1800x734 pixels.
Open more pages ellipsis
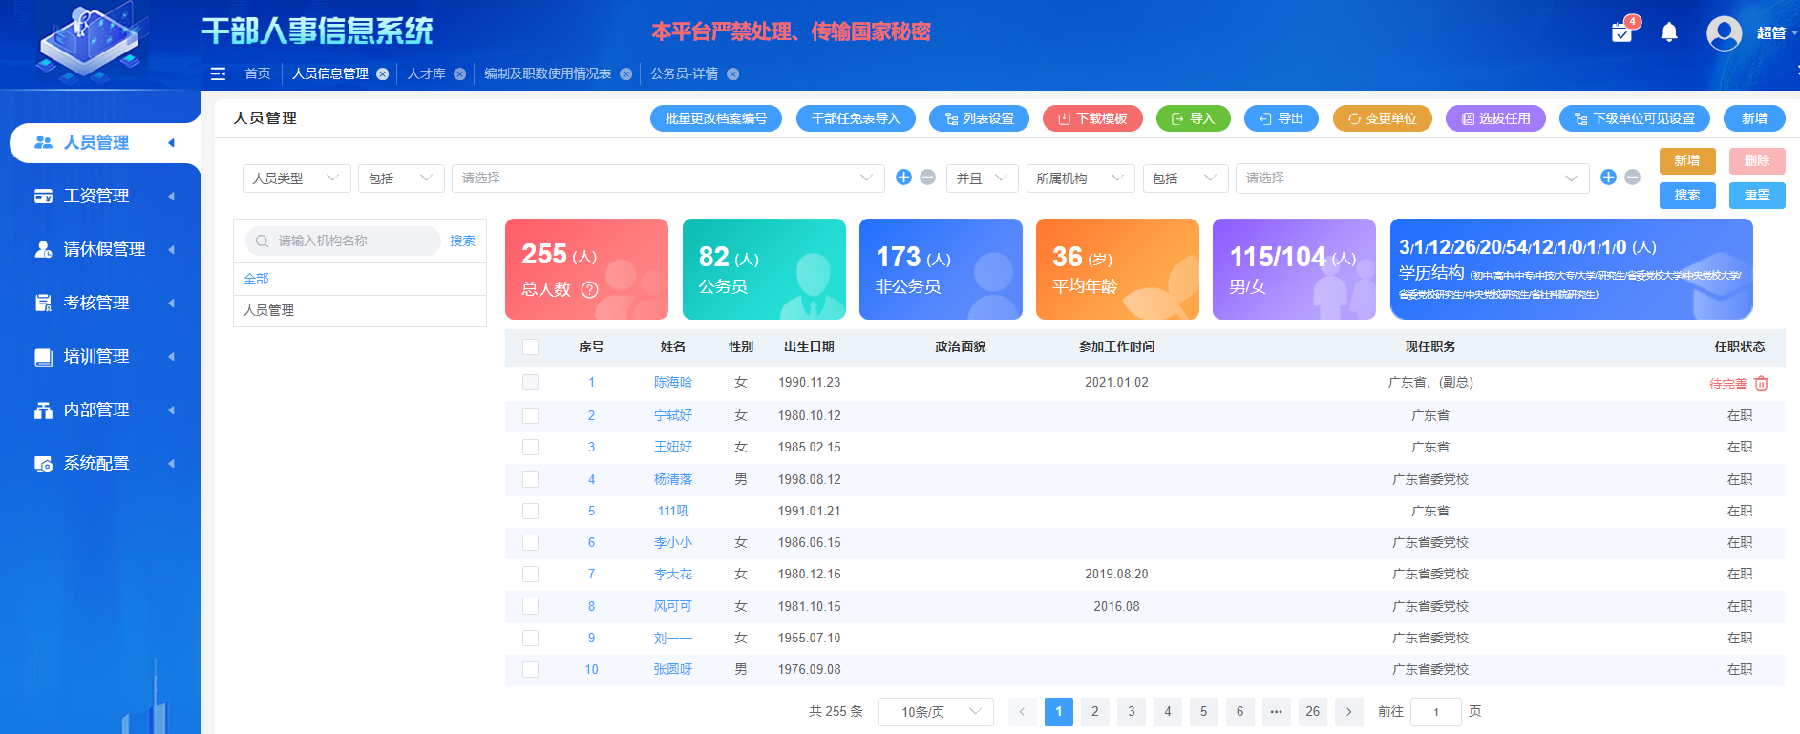[1276, 711]
